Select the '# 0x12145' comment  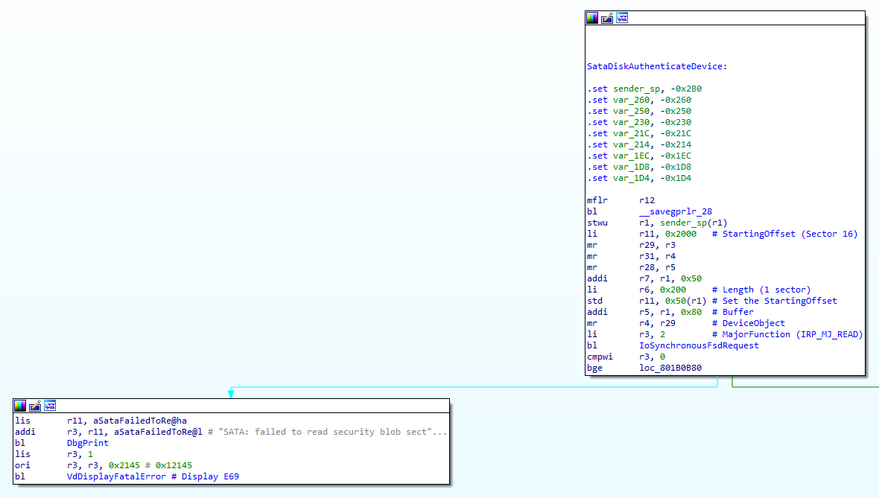coord(168,465)
